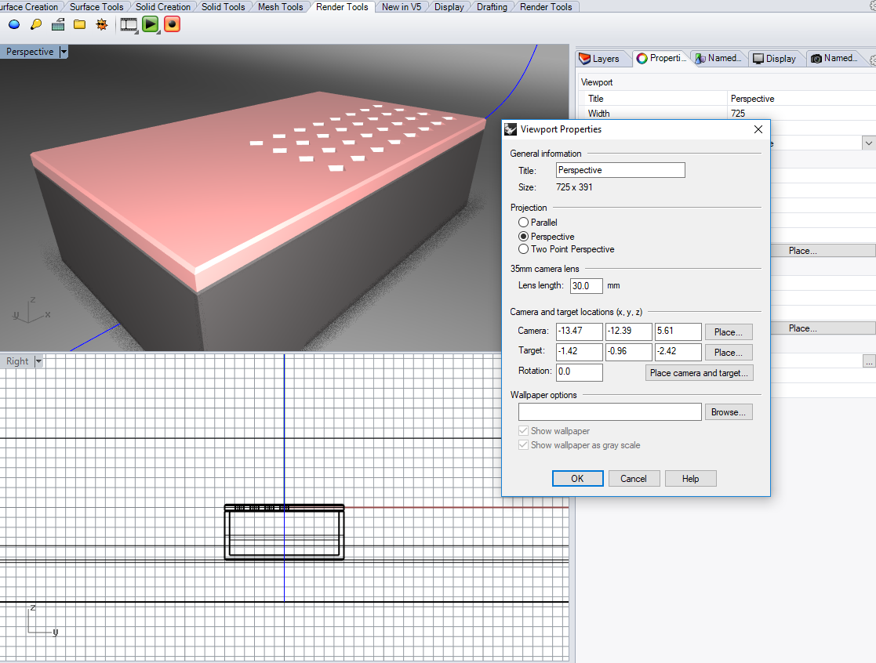
Task: Click the Perspective viewport title label
Action: [x=30, y=52]
